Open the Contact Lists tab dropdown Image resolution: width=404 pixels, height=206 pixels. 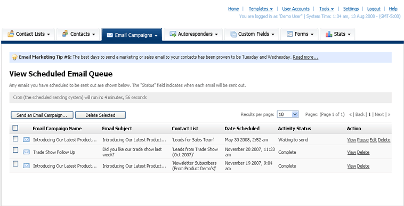pos(49,34)
